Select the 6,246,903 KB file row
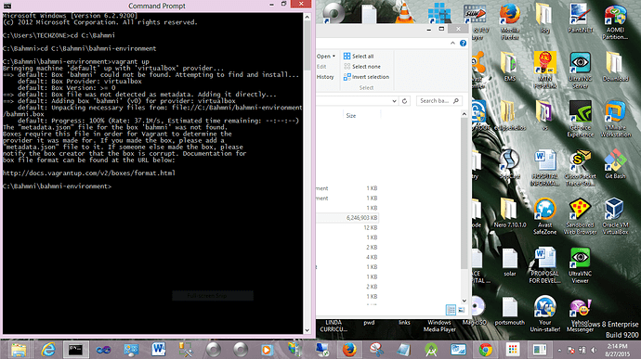 [x=347, y=218]
